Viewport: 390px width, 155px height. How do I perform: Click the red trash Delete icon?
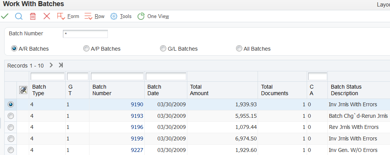(33, 16)
